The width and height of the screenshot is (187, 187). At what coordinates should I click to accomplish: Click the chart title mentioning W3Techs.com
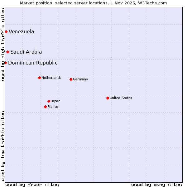[93, 3]
